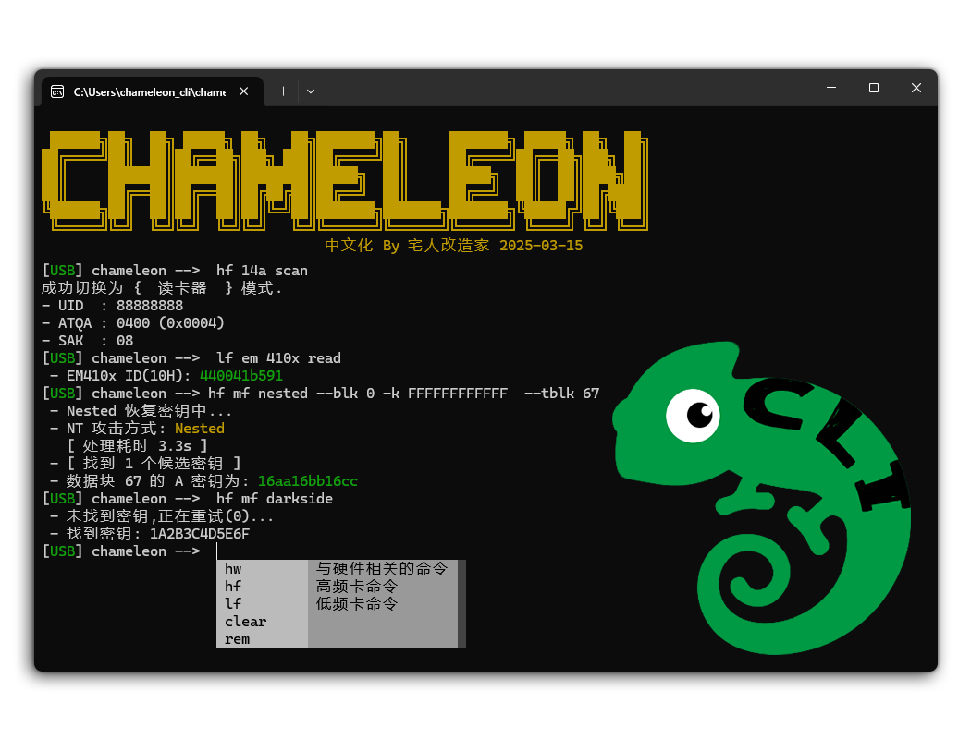
Task: Open a new terminal tab
Action: tap(283, 91)
